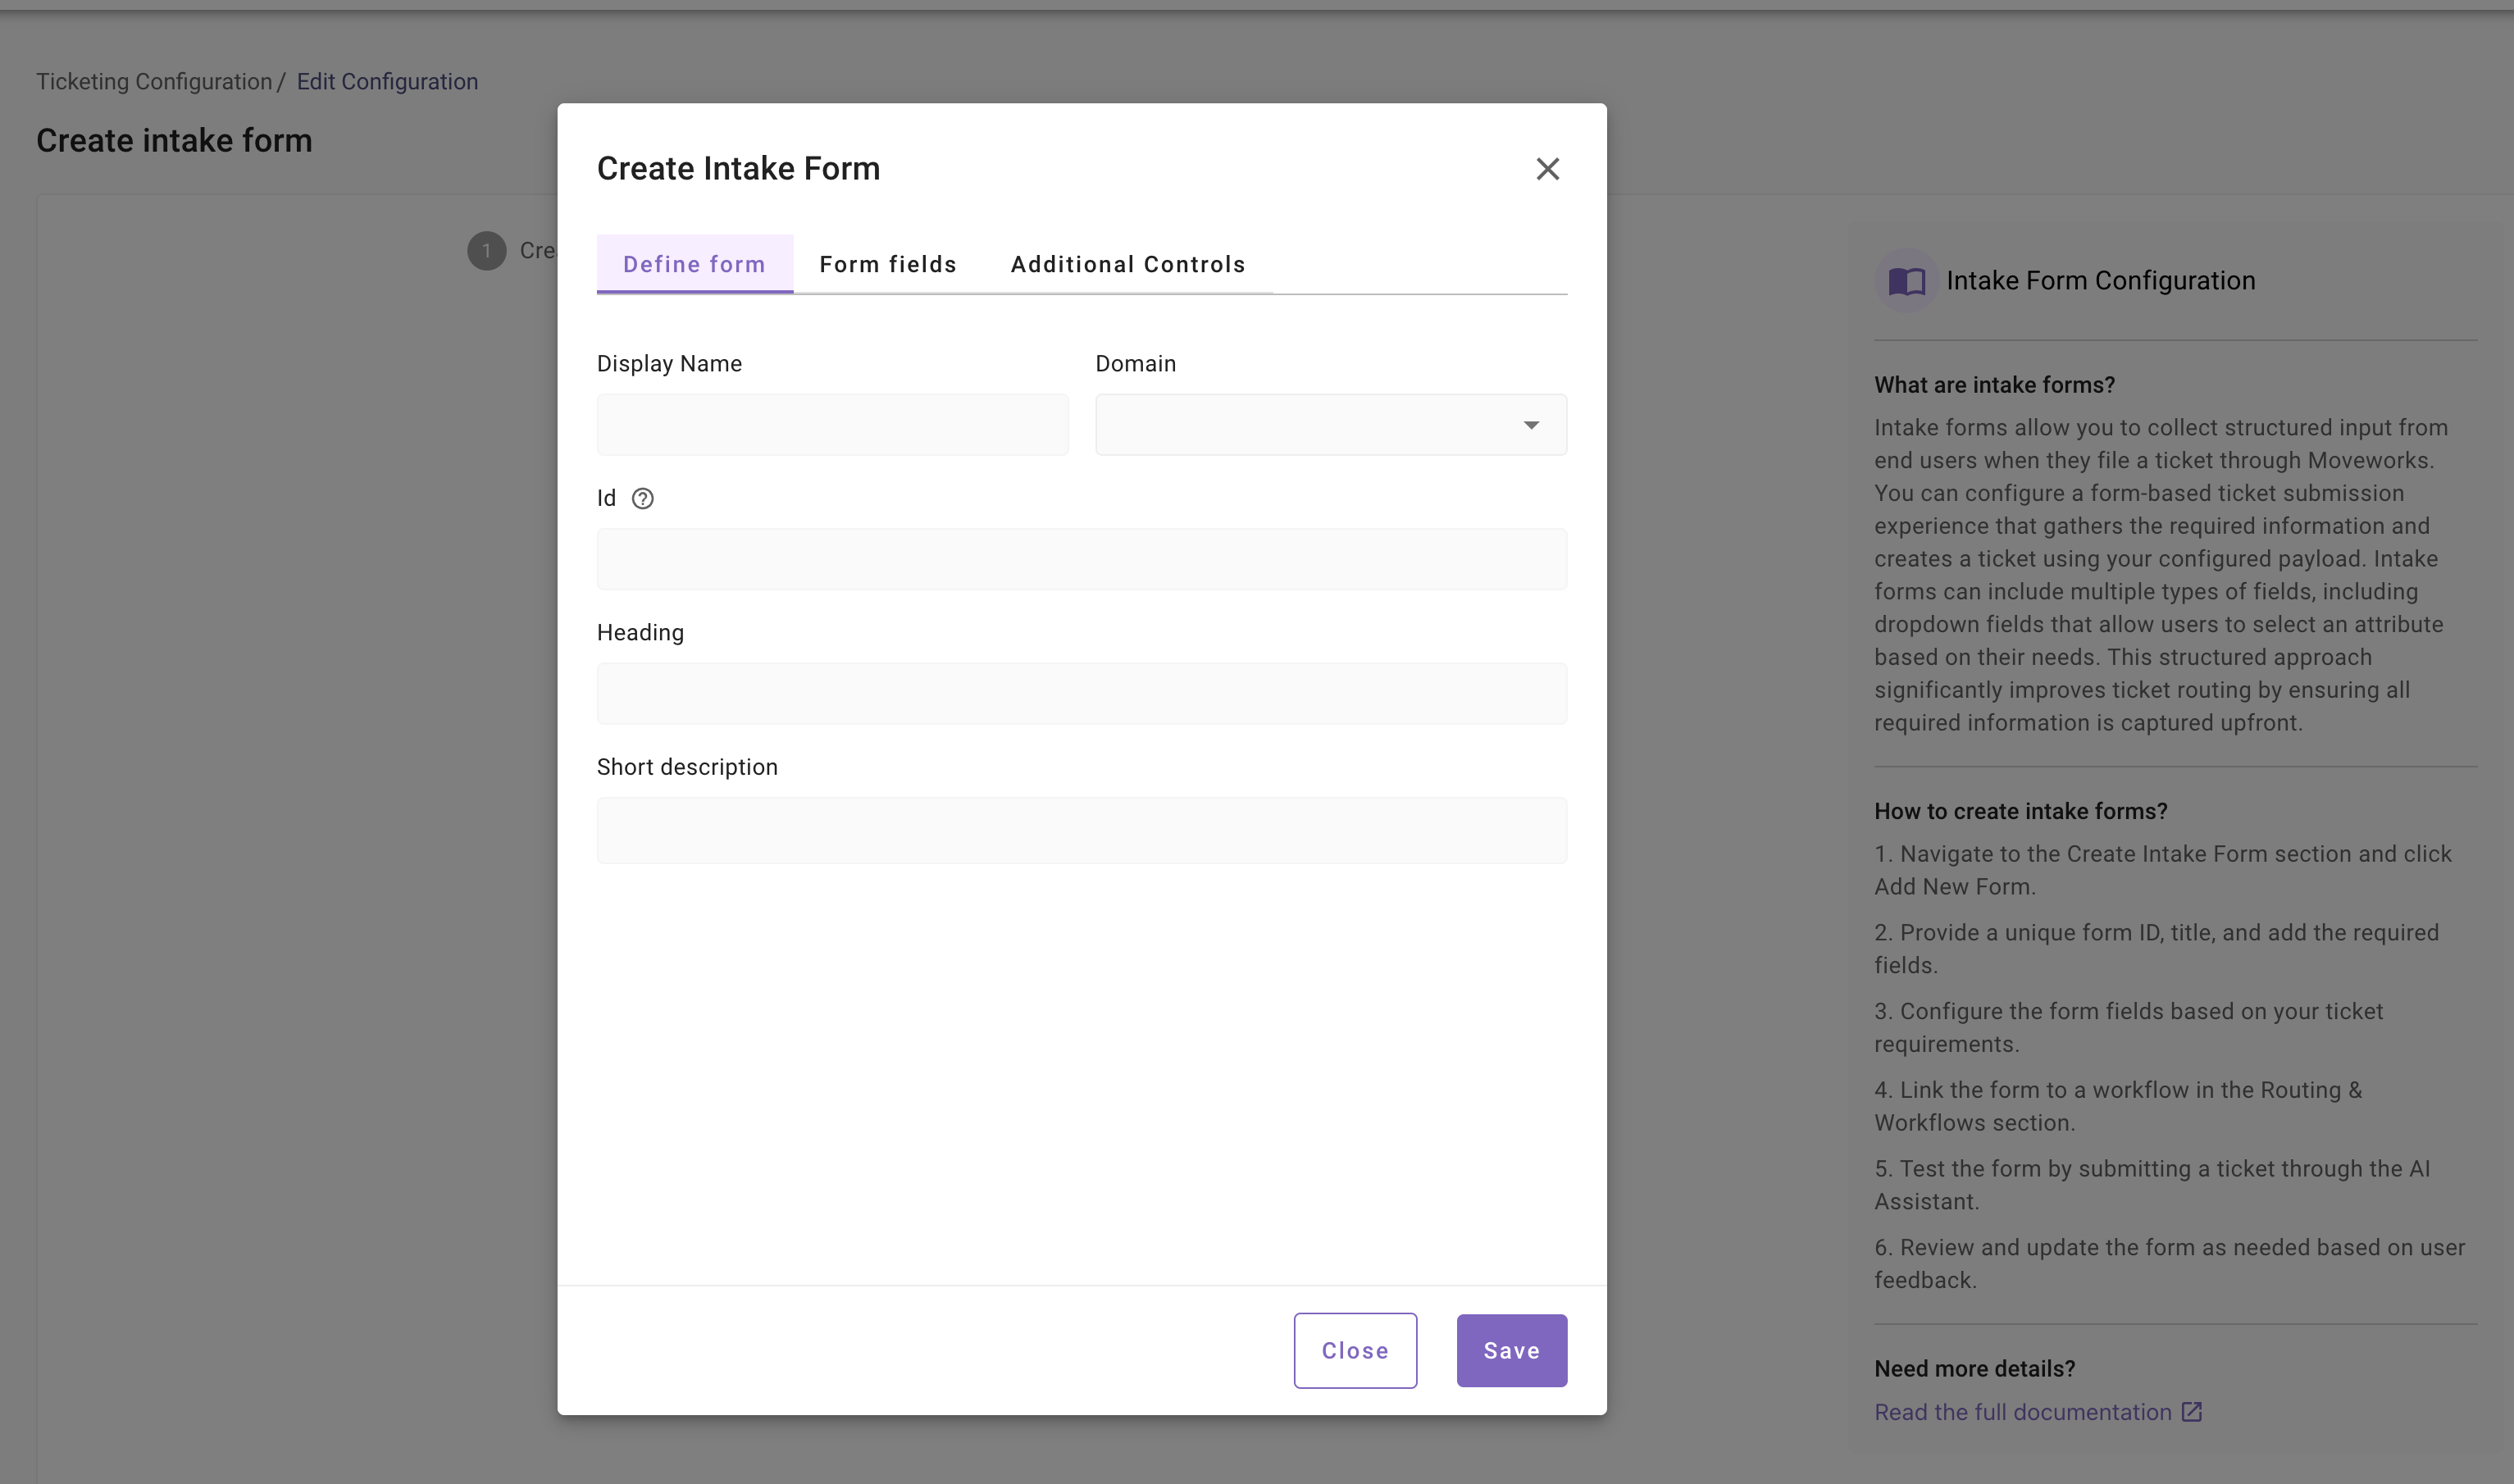Screen dimensions: 2514x1484
Task: Click the external link icon beside documentation
Action: click(2191, 1411)
